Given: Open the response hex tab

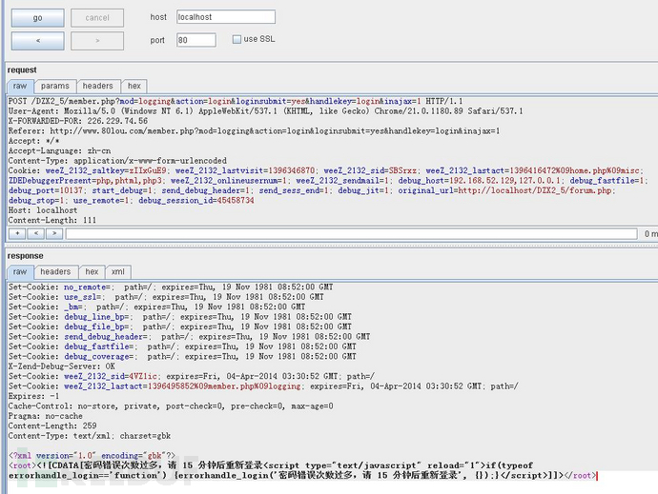Looking at the screenshot, I should (x=92, y=272).
